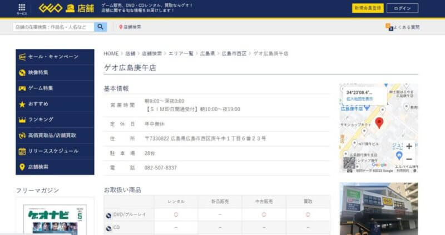Open リリーススケジュール menu item

coord(55,151)
